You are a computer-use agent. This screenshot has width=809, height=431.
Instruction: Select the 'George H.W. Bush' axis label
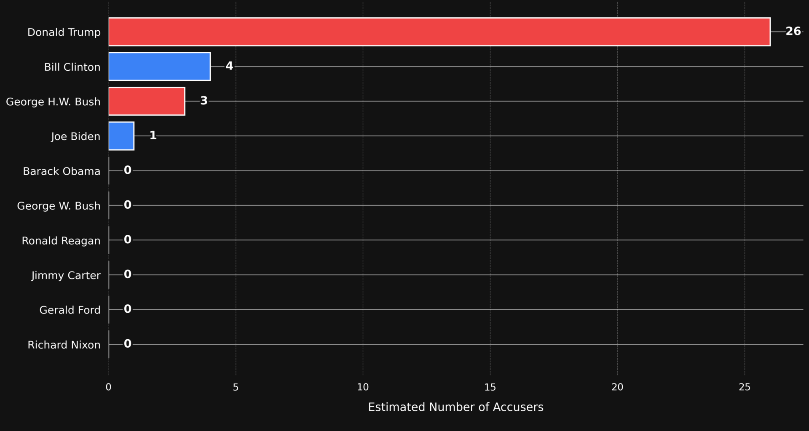coord(53,102)
